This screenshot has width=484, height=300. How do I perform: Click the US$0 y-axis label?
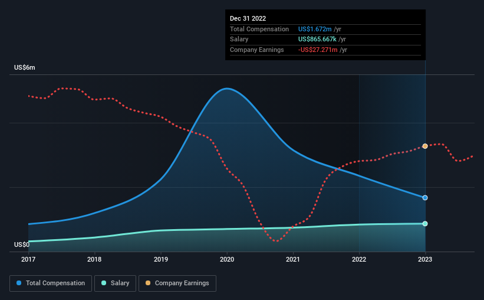coord(22,244)
